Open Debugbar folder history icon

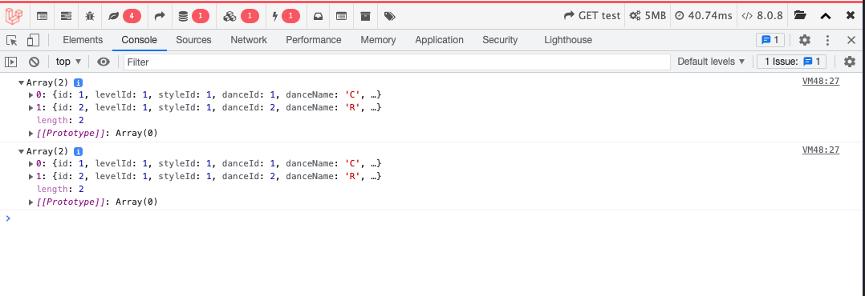click(x=800, y=16)
